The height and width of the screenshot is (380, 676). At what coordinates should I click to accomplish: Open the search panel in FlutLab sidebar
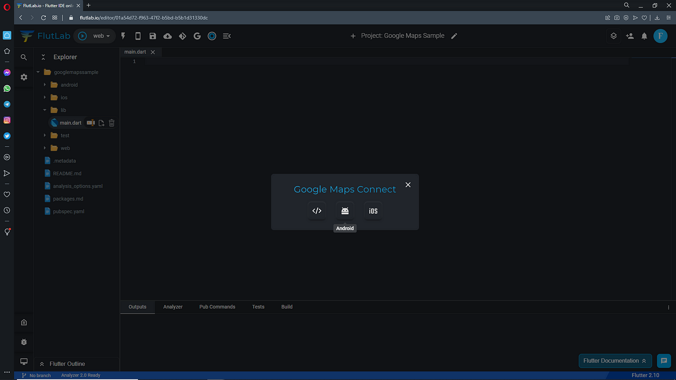coord(24,57)
